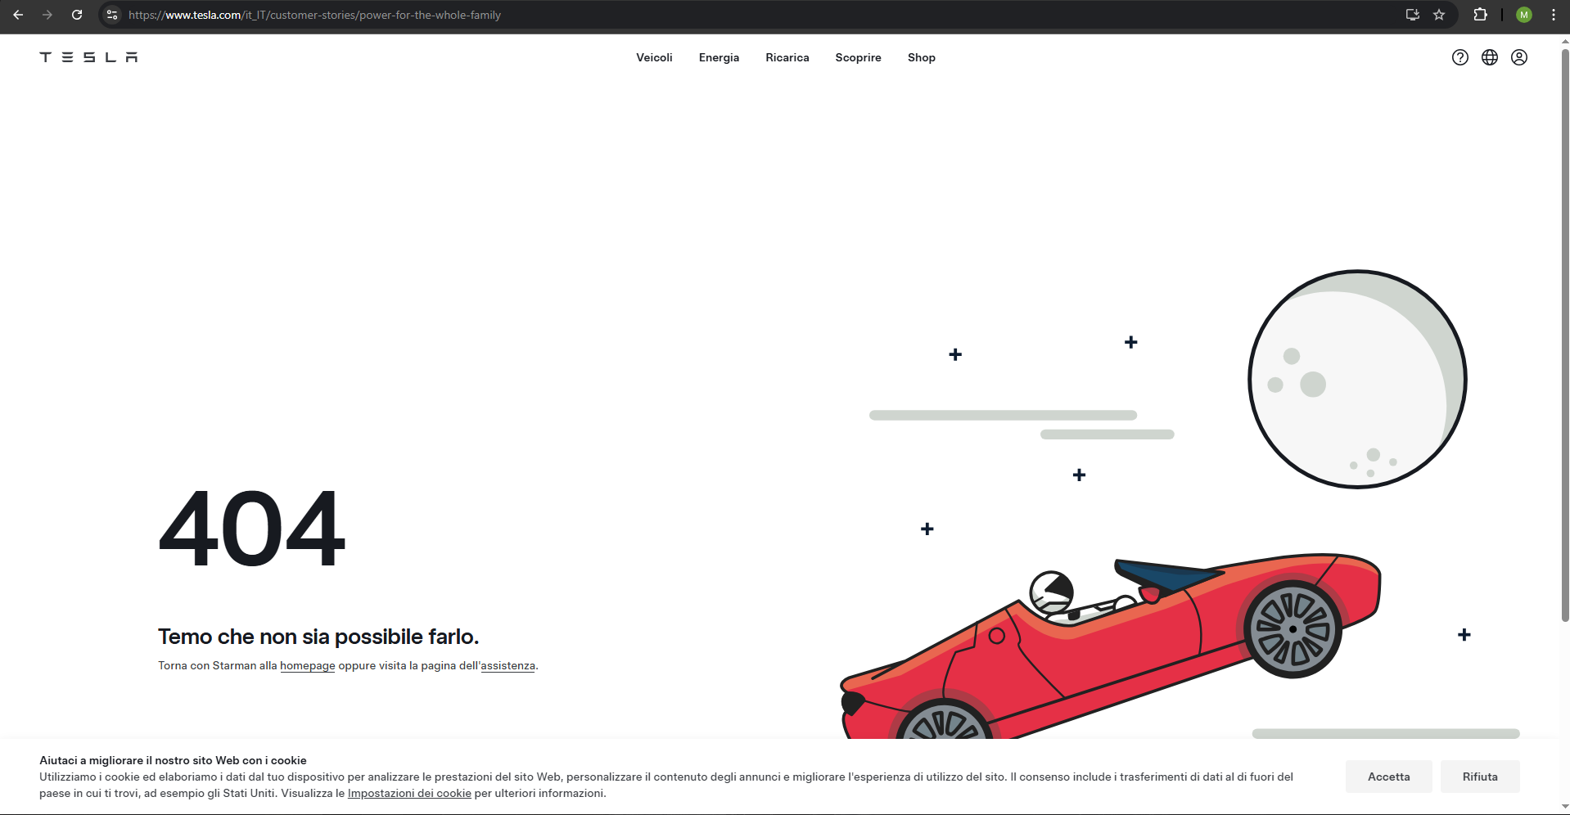Open the Chrome profile avatar
1570x815 pixels.
1523,15
